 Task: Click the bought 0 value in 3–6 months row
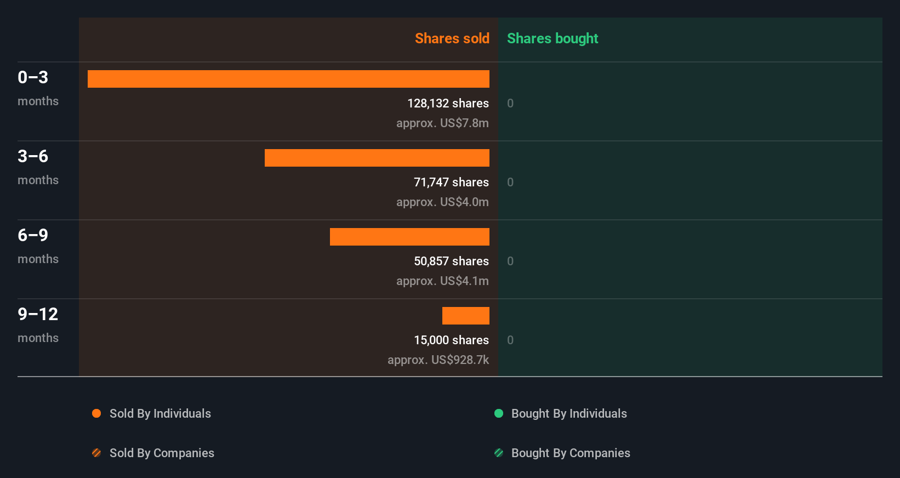pyautogui.click(x=510, y=182)
